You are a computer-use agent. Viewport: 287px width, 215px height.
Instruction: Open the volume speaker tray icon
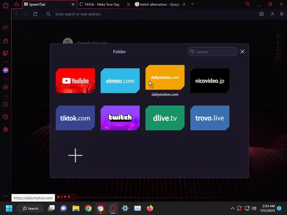pyautogui.click(x=254, y=208)
